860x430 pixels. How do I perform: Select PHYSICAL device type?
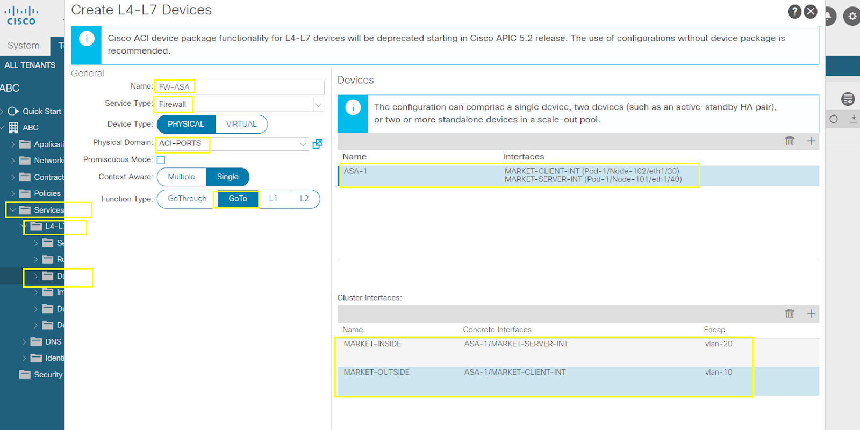coord(186,124)
